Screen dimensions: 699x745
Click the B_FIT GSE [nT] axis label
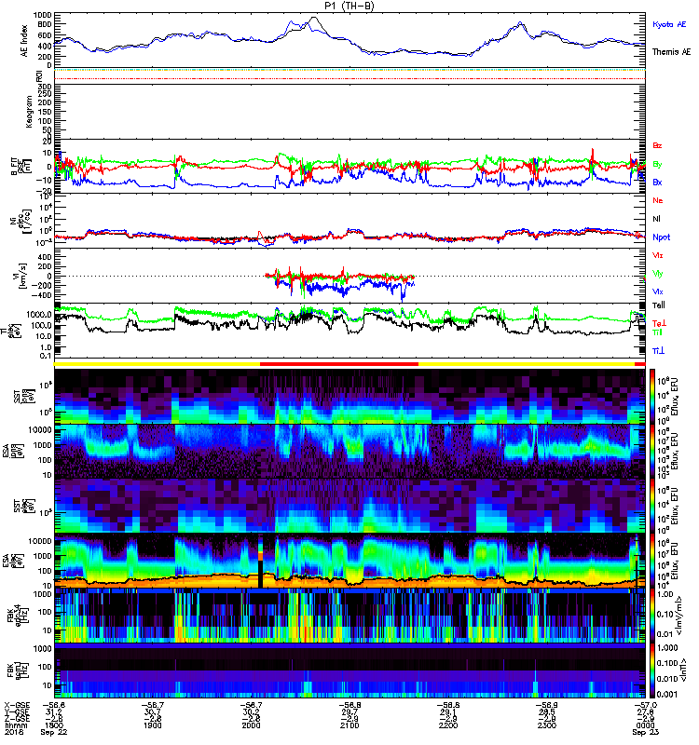pyautogui.click(x=21, y=167)
